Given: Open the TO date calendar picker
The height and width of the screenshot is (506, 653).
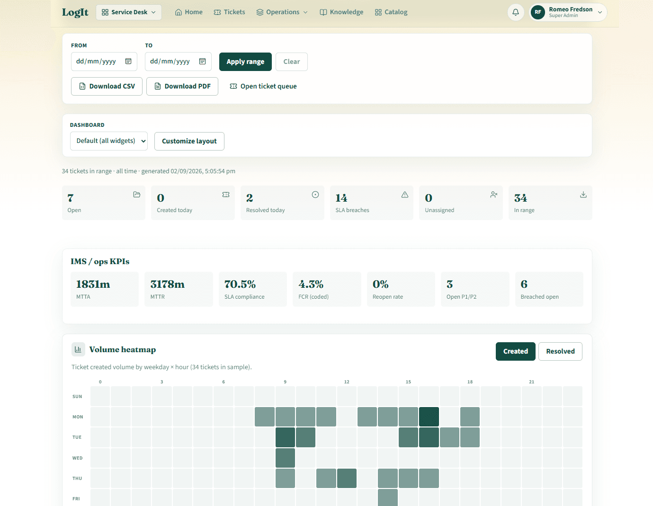Looking at the screenshot, I should click(x=202, y=61).
